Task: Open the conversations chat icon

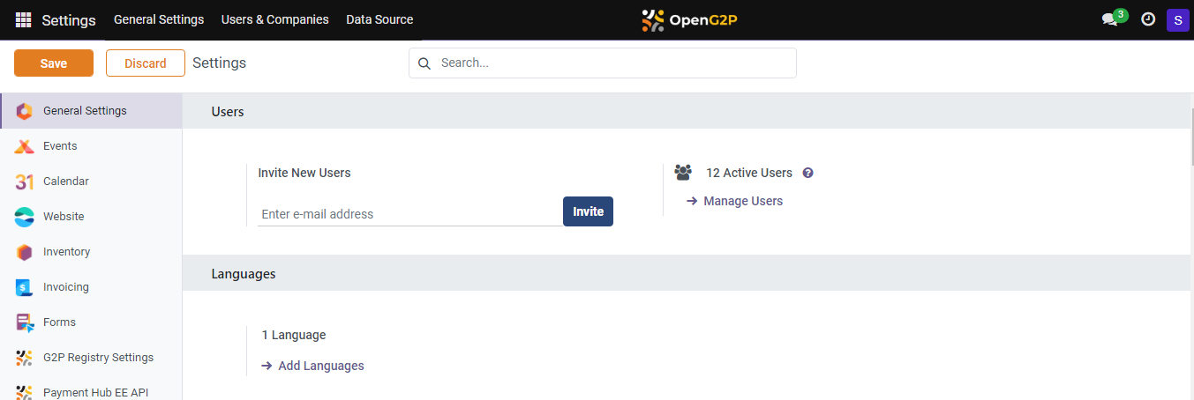Action: [1110, 19]
